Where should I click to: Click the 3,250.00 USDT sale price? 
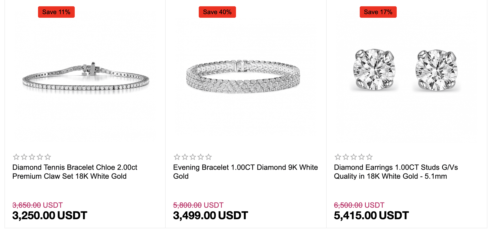tap(50, 216)
